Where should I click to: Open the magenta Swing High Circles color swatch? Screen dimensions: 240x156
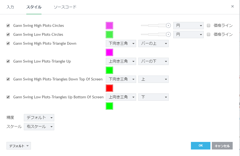pos(109,26)
